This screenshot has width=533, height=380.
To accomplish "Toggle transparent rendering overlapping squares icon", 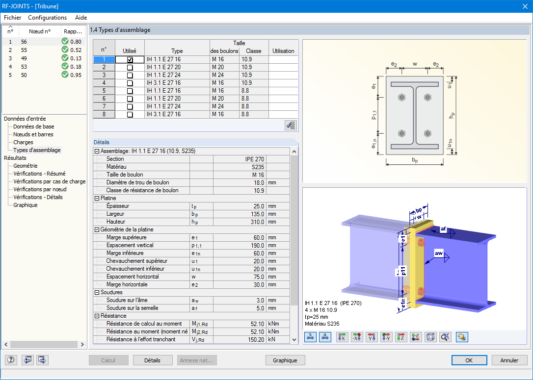I will pos(462,337).
